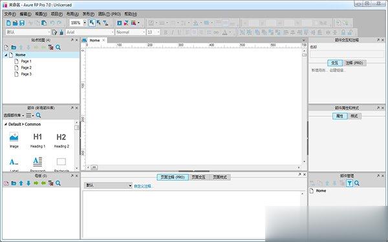Open the zoom 100% dropdown
The width and height of the screenshot is (388, 242).
[85, 23]
